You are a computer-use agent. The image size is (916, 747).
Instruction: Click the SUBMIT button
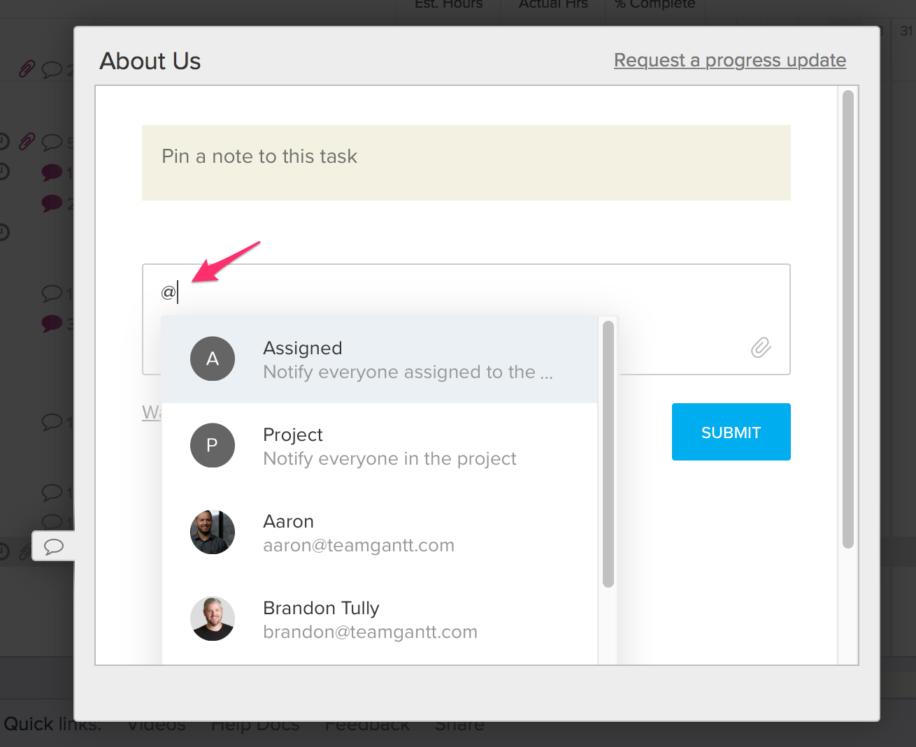pos(731,432)
